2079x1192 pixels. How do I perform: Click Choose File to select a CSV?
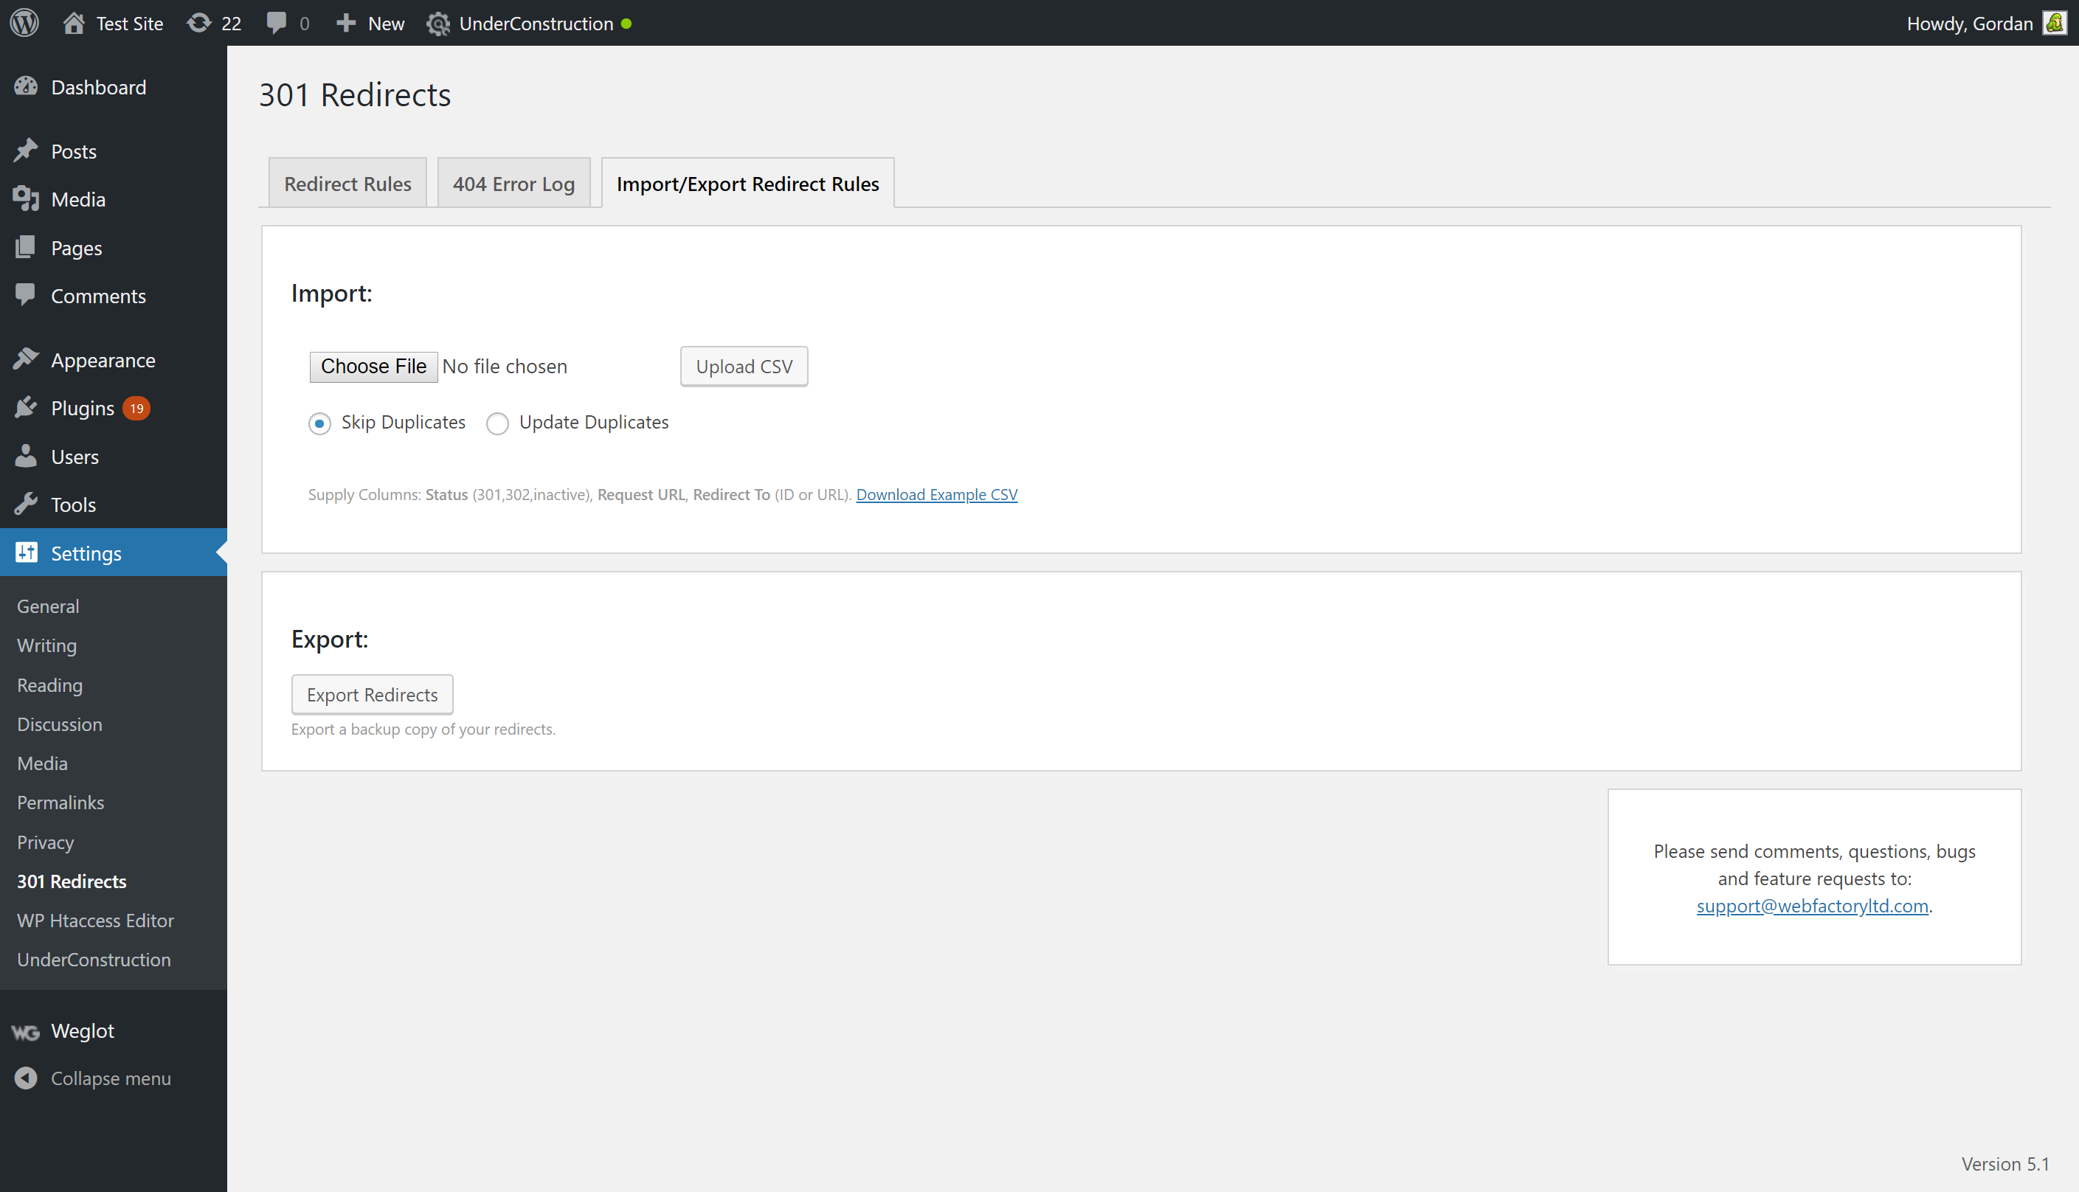coord(373,366)
